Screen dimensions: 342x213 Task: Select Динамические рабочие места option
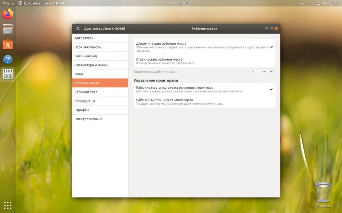(204, 47)
